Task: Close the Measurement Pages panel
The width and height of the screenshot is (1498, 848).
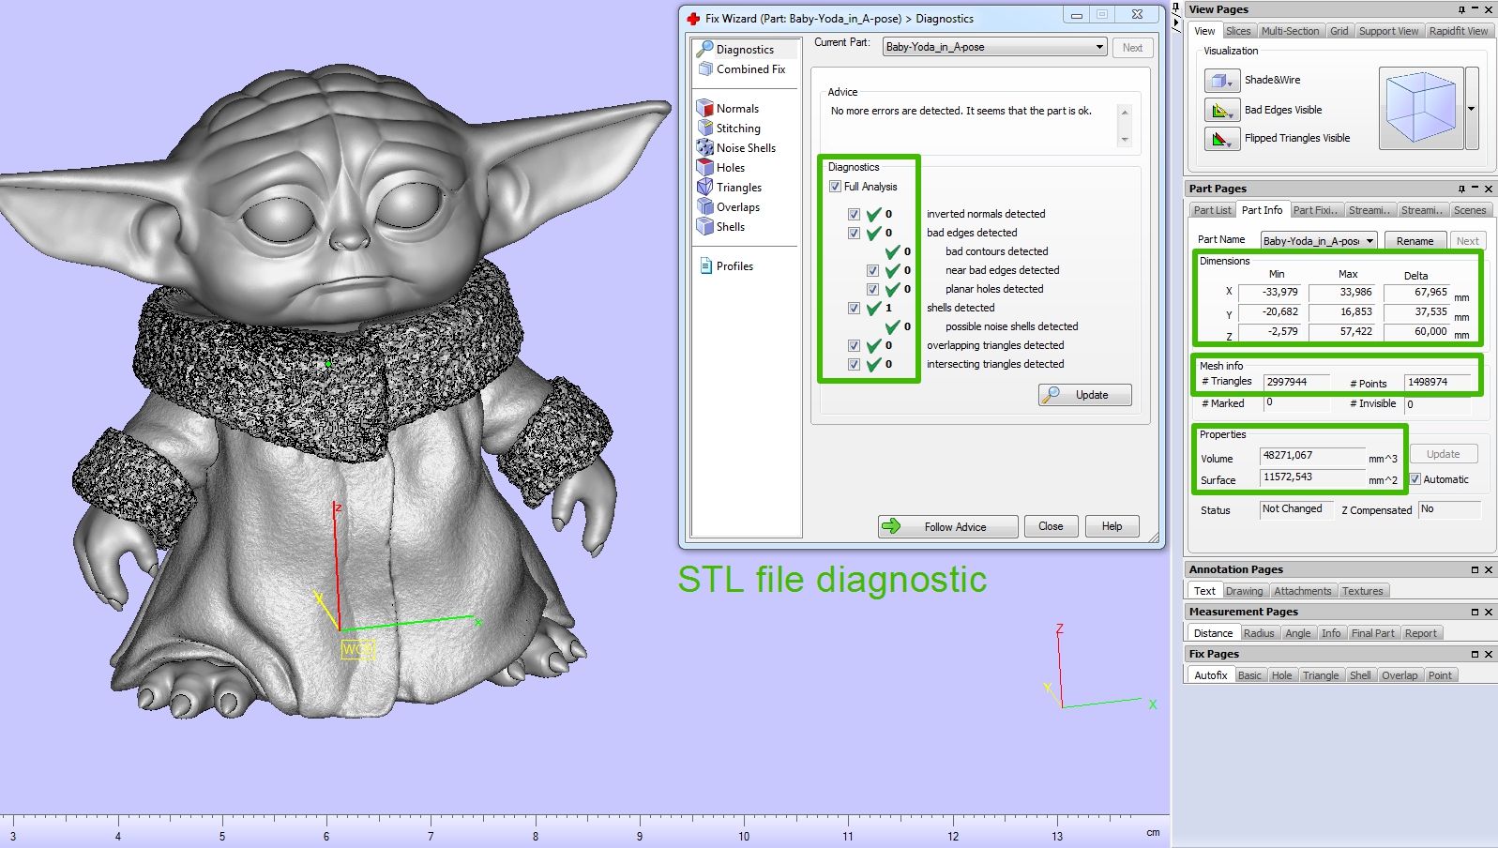Action: [x=1488, y=612]
